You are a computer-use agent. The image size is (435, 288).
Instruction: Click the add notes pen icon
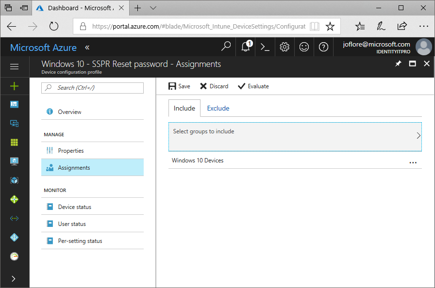[x=381, y=26]
